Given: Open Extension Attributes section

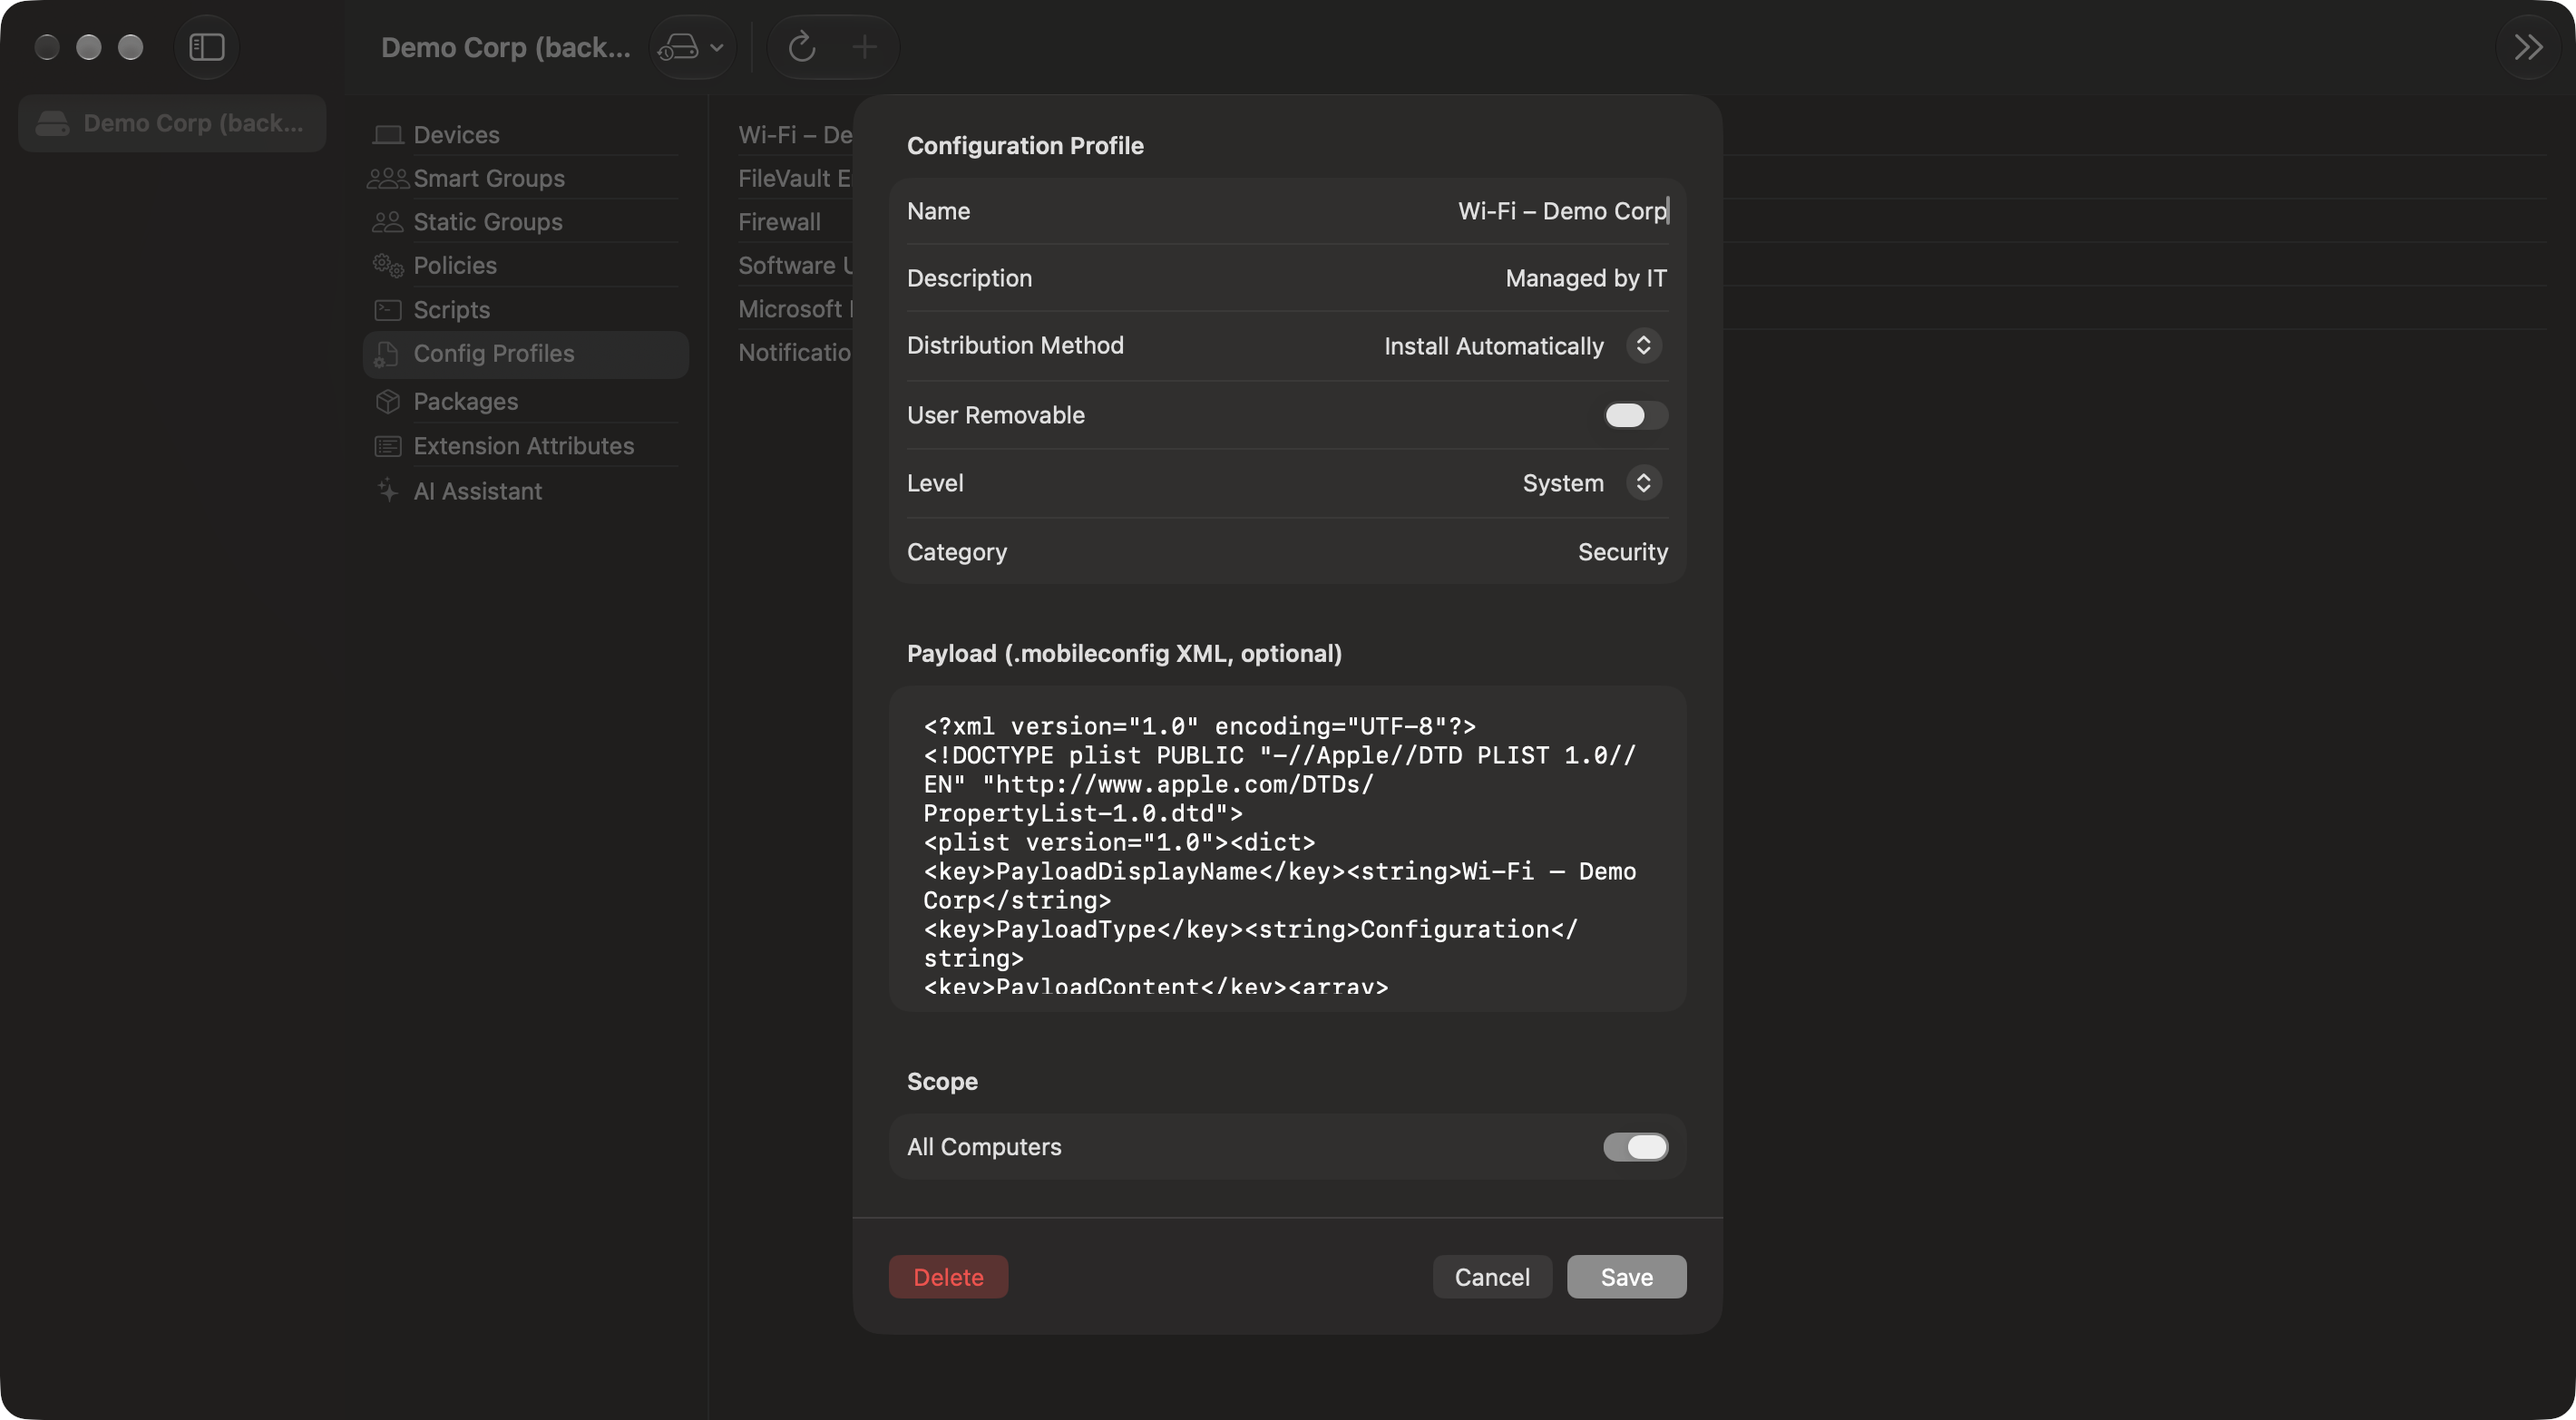Looking at the screenshot, I should pos(526,446).
